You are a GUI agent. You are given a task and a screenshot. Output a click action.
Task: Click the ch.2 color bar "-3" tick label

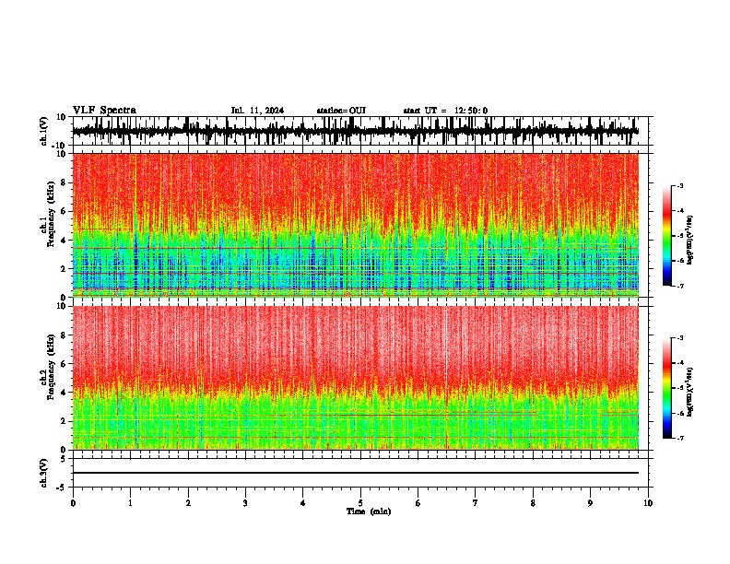click(679, 338)
